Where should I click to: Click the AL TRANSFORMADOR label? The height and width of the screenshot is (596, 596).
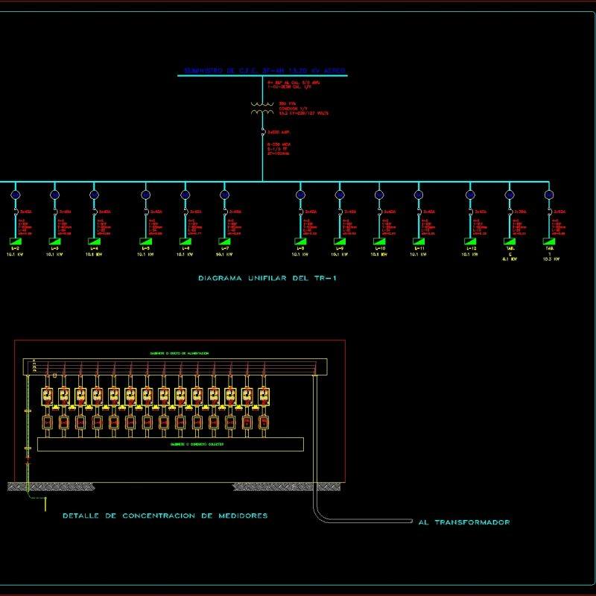coord(466,522)
